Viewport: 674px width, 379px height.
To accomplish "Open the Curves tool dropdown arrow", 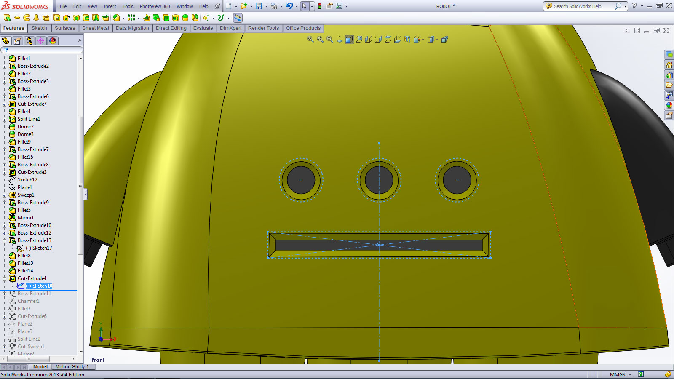I will pos(228,18).
